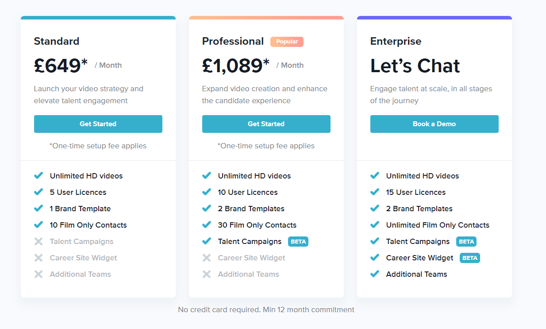This screenshot has height=329, width=546.
Task: Click BETA badge next to Enterprise Career Site Widget
Action: tap(469, 258)
